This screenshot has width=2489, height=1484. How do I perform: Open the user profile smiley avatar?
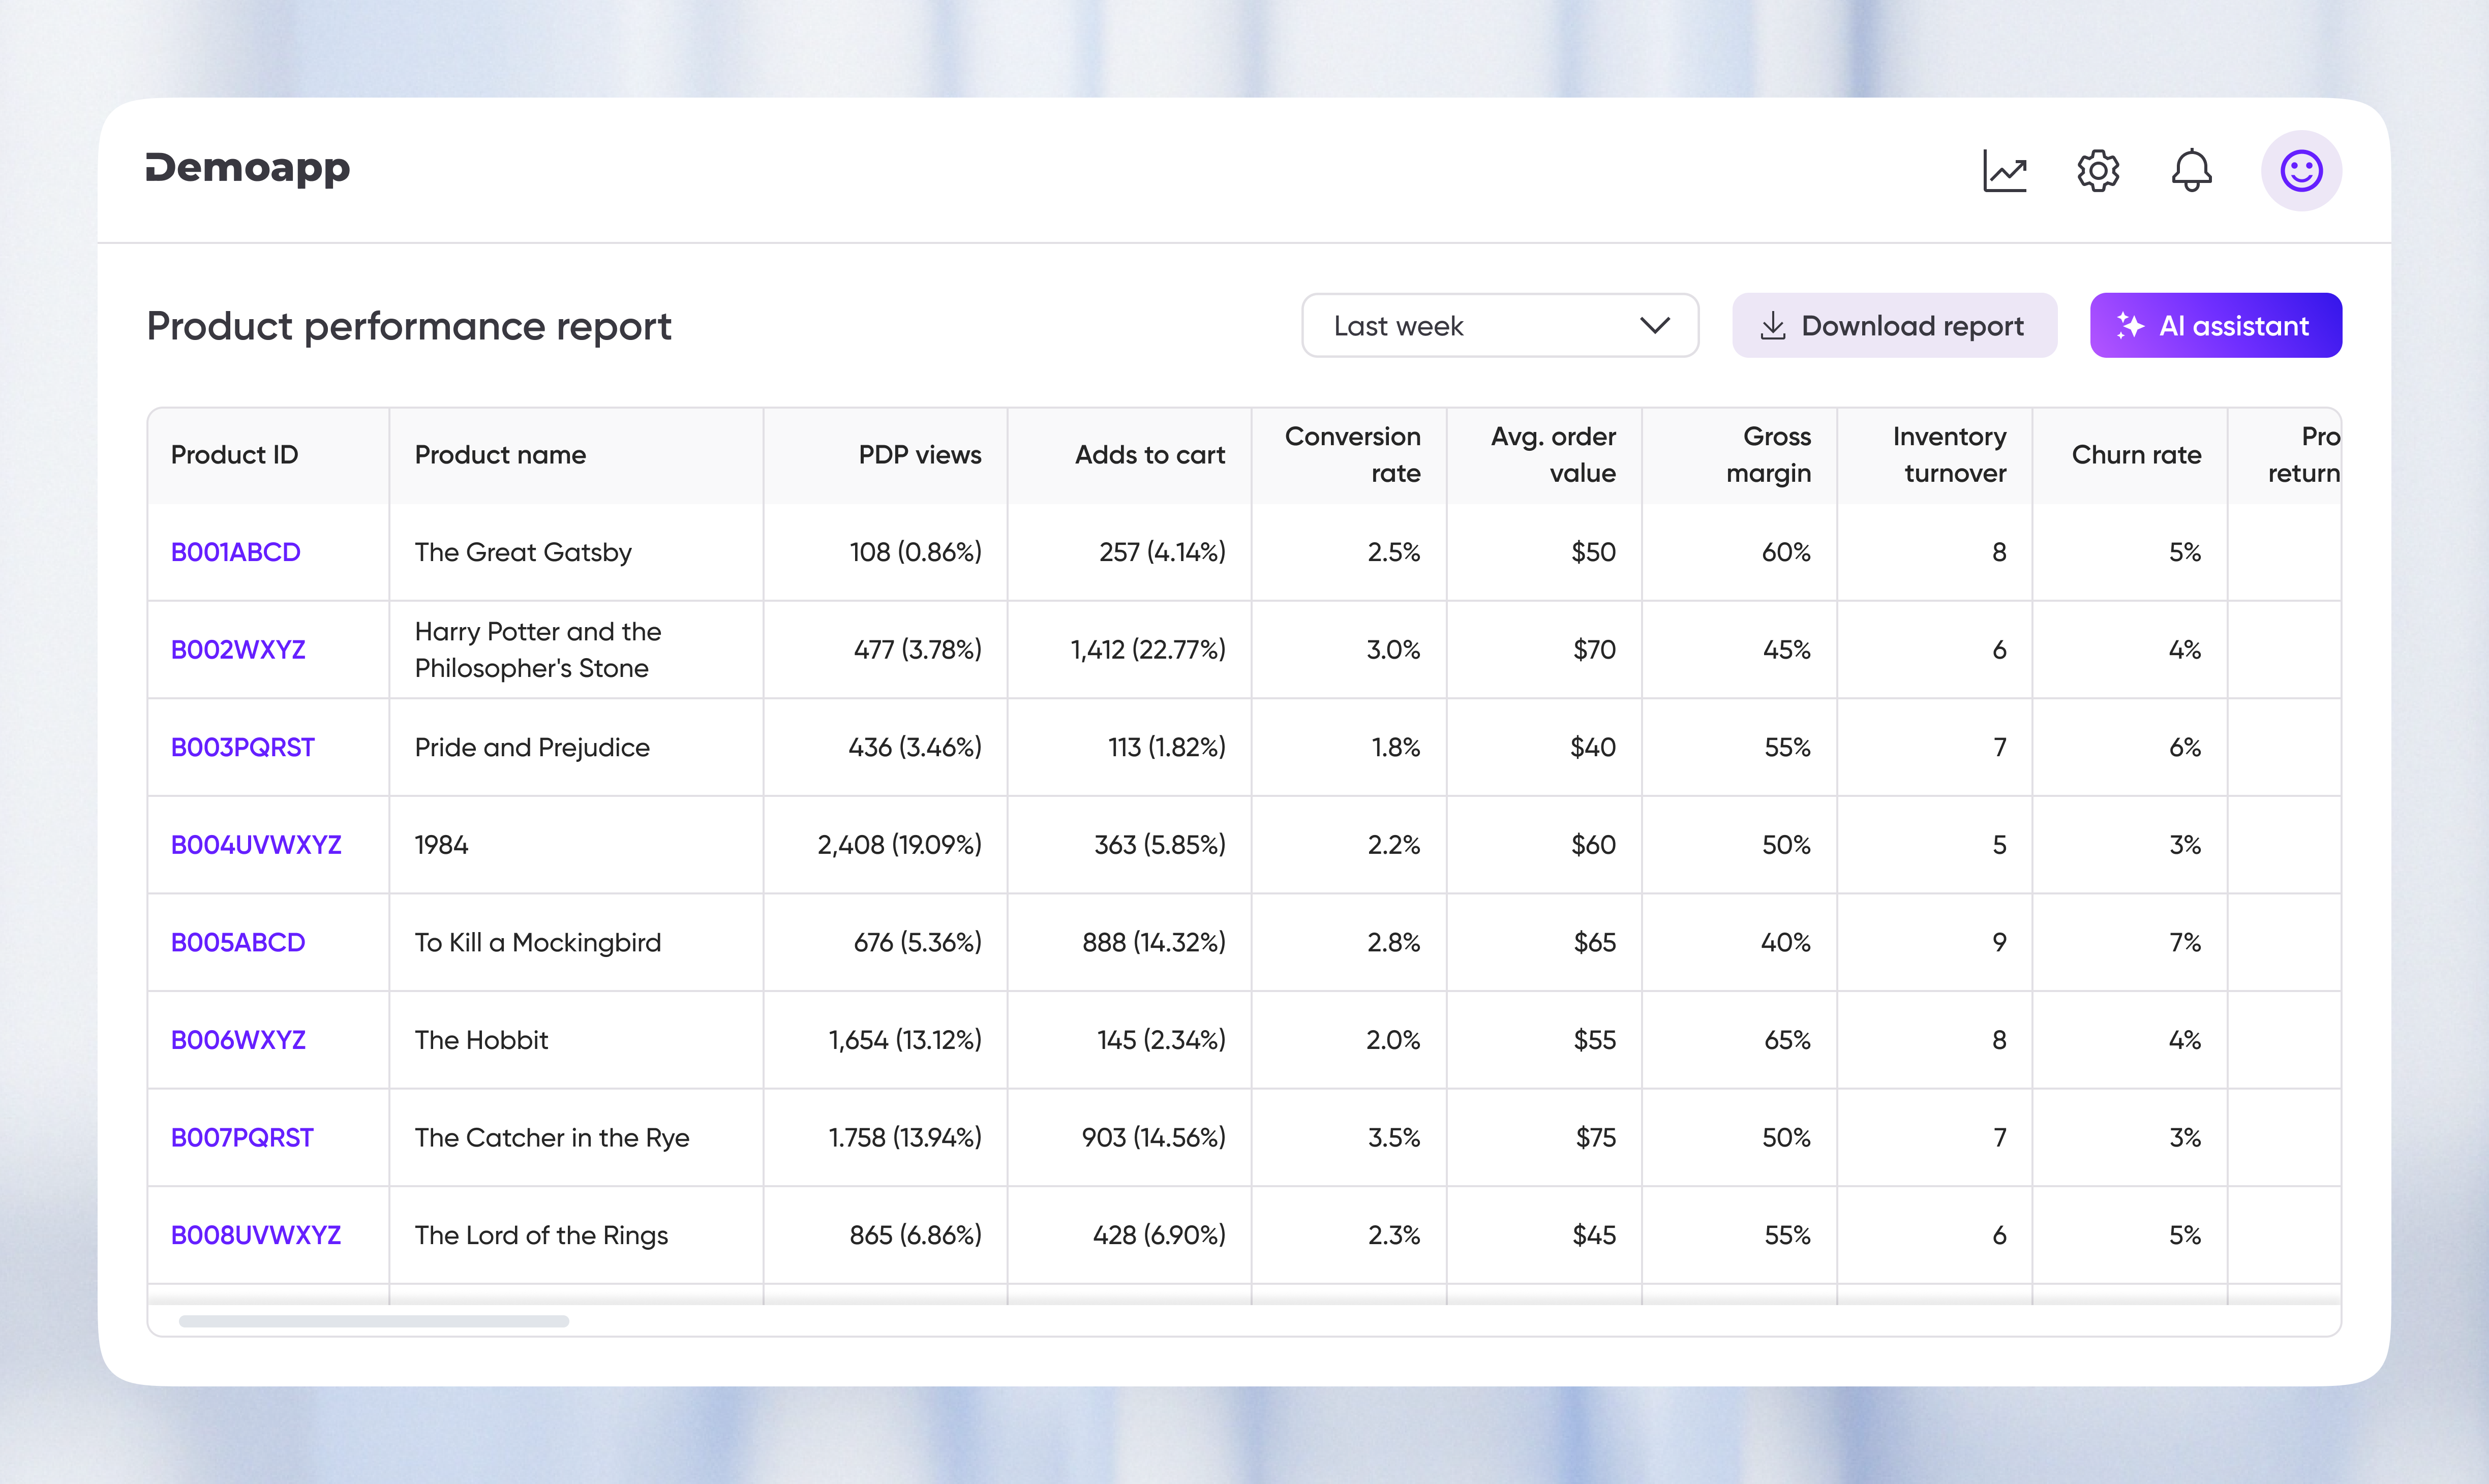pos(2300,170)
